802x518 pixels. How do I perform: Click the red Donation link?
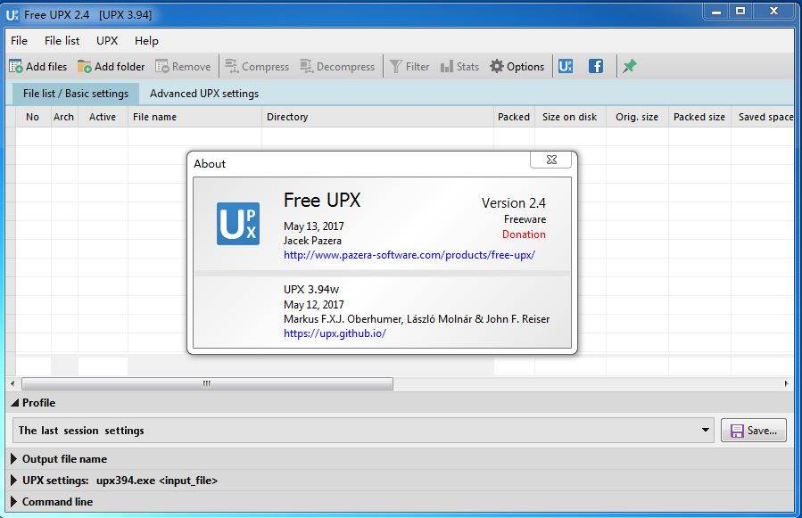[x=524, y=234]
